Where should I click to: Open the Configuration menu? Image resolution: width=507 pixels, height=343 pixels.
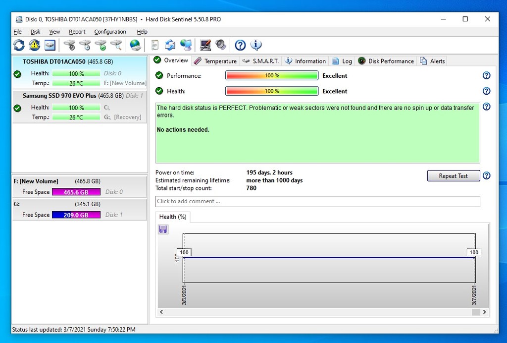(110, 32)
